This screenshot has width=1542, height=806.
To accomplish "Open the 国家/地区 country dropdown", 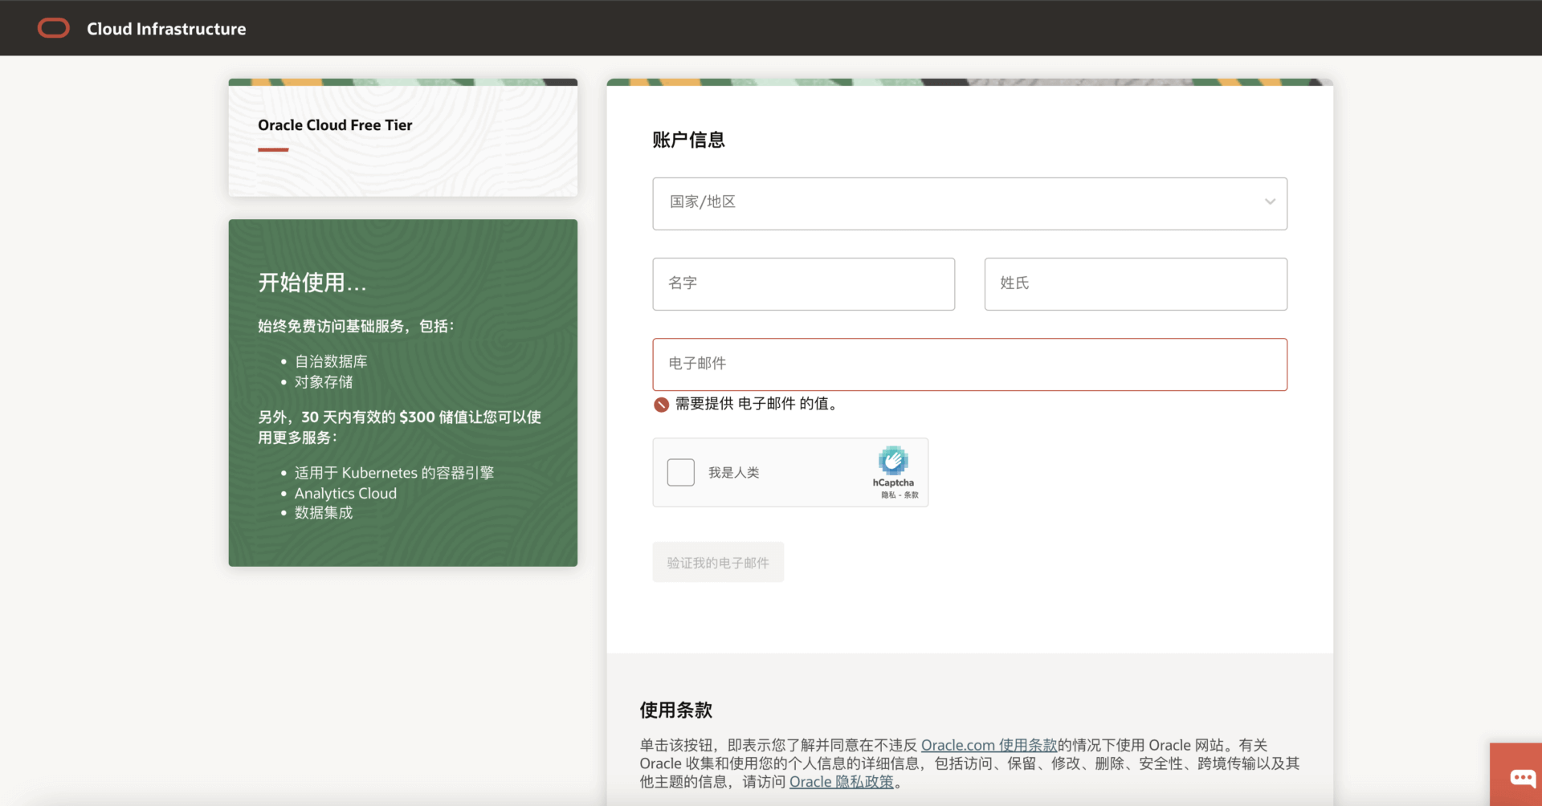I will point(969,203).
